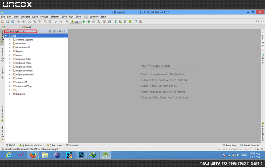Open Project Structure toolbar icon
This screenshot has height=167, width=265.
tap(110, 21)
